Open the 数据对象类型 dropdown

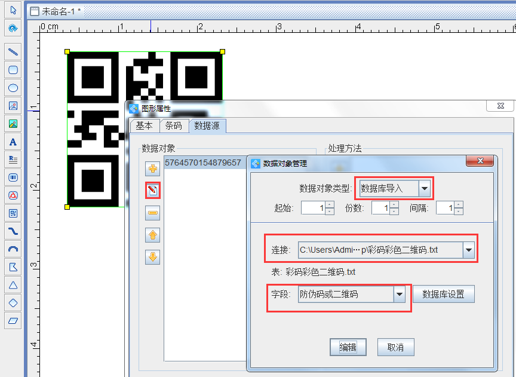point(425,189)
